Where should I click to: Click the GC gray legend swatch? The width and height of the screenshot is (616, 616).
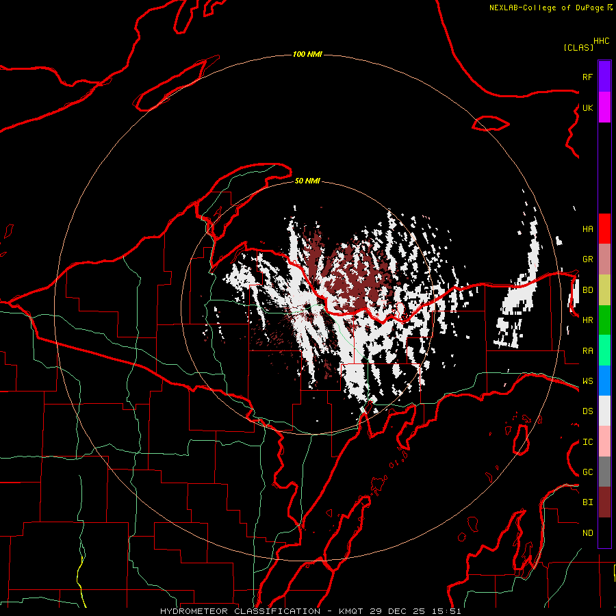(604, 472)
